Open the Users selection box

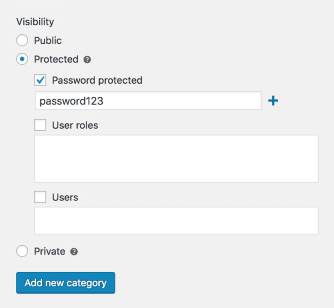pos(177,221)
